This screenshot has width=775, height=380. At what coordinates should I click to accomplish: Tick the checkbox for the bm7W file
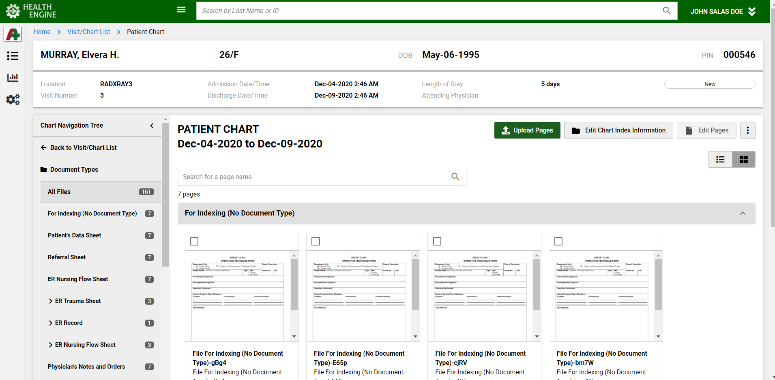coord(558,241)
